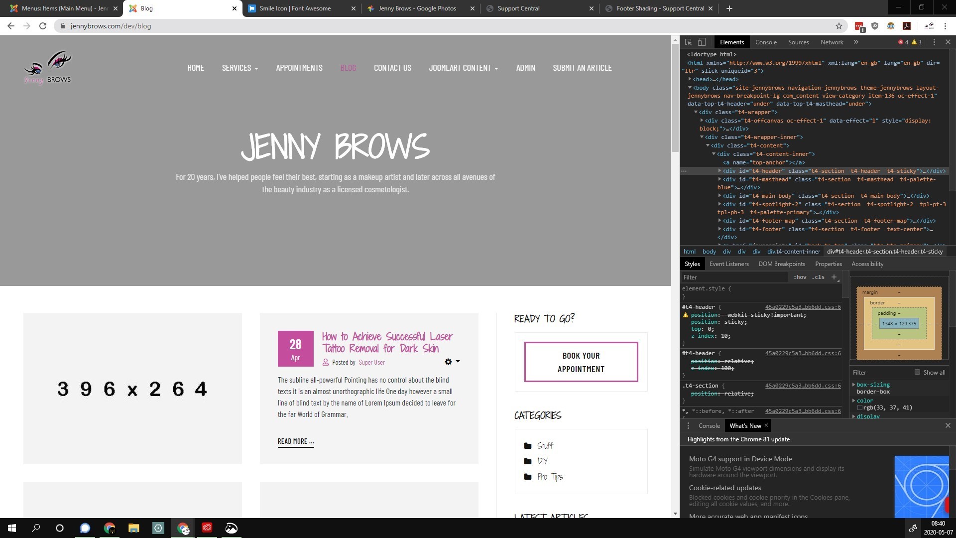956x538 pixels.
Task: Switch to the Network tab
Action: [x=832, y=42]
